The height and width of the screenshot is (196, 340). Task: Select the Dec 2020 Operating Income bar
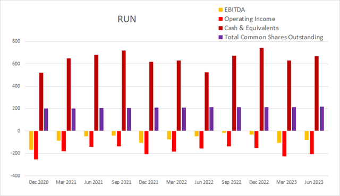pyautogui.click(x=36, y=145)
